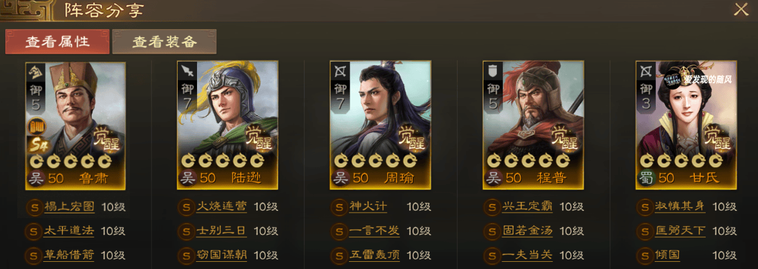758x269 pixels.
Task: Switch to the 查看属性 tab
Action: 58,42
